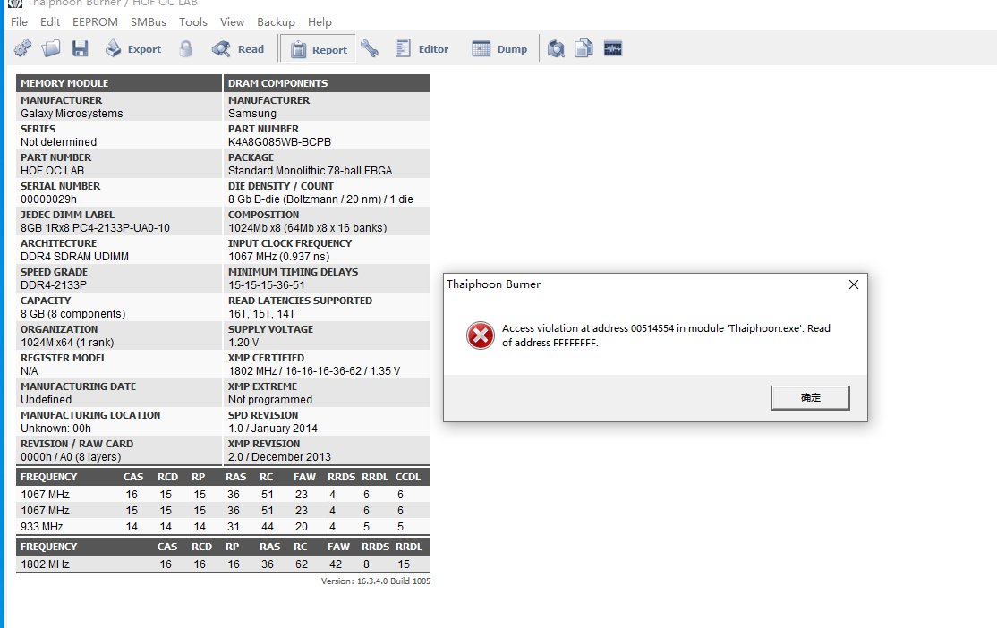997x628 pixels.
Task: Click read latencies value 16T, 15T, 14T
Action: [x=262, y=313]
